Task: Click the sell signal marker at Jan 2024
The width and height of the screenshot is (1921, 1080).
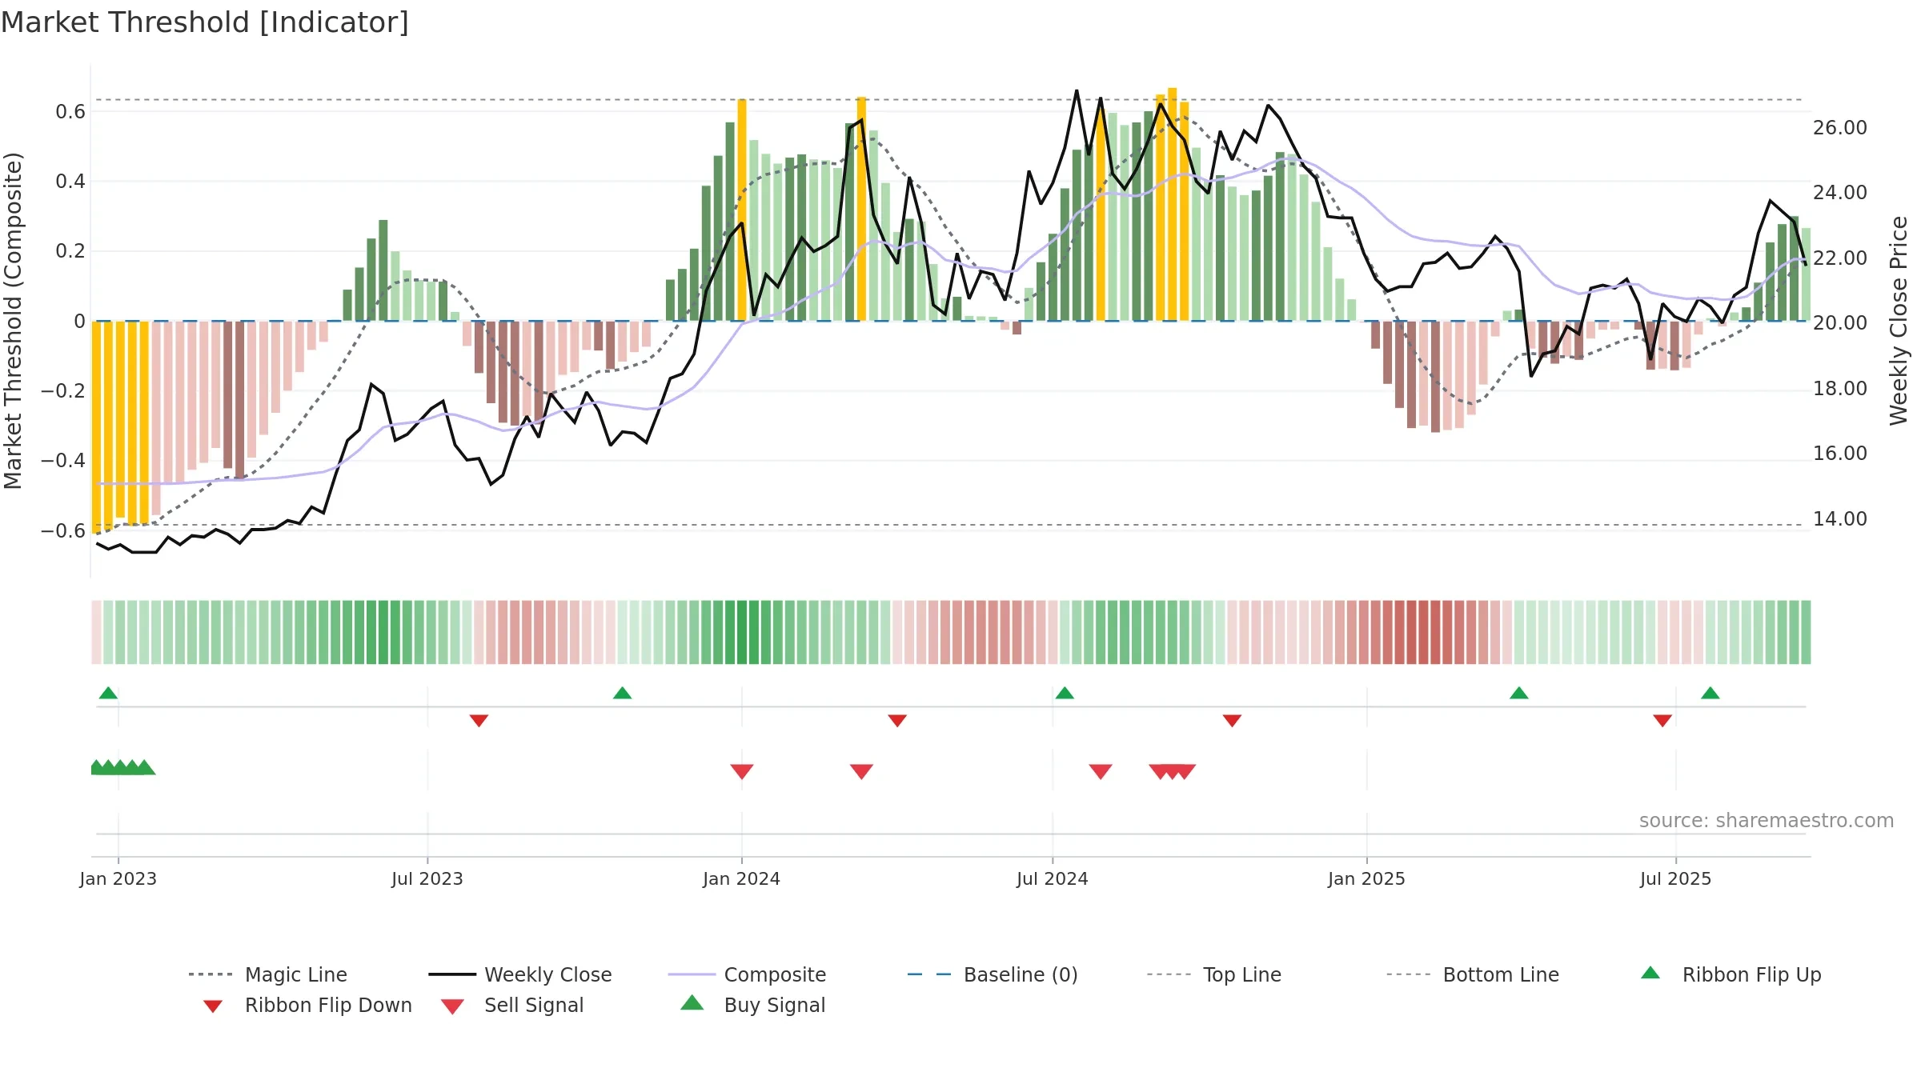Action: point(742,771)
